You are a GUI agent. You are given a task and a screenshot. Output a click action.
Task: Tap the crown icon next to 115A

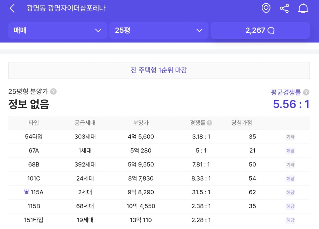(26, 192)
